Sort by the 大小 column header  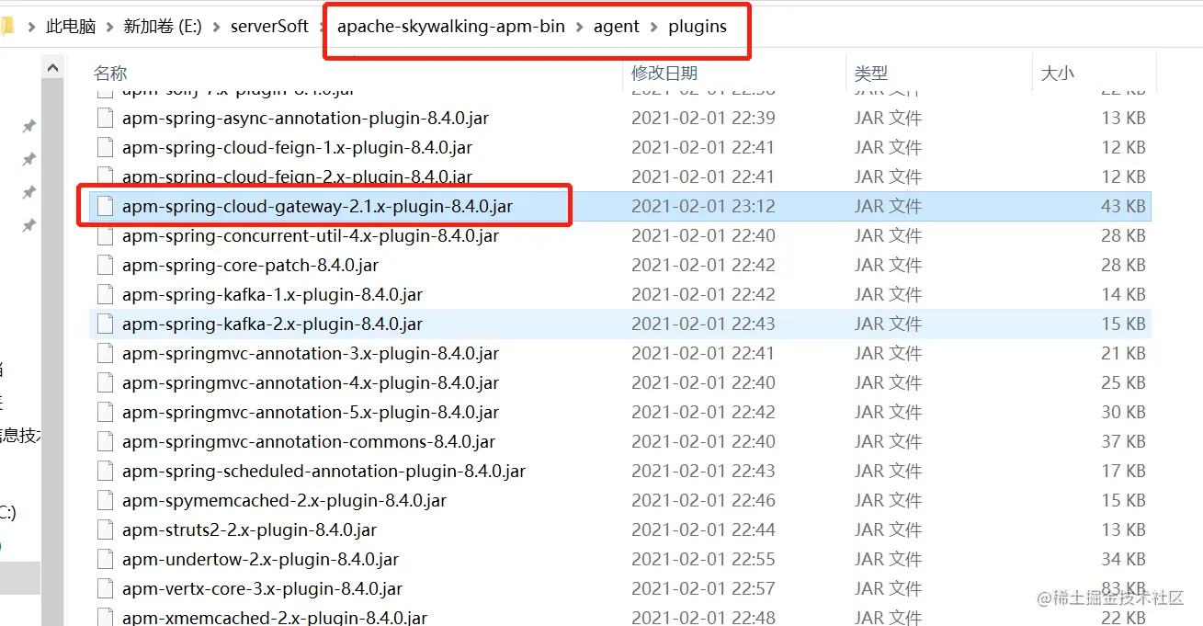(x=1057, y=74)
